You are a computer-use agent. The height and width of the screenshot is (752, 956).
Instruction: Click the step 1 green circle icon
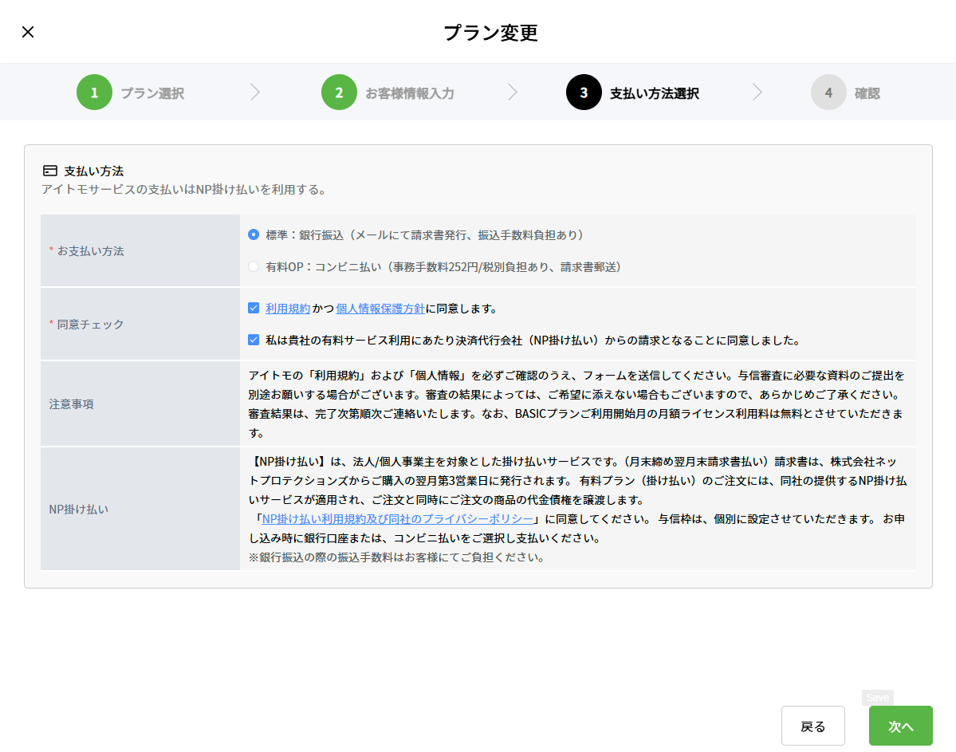point(94,93)
